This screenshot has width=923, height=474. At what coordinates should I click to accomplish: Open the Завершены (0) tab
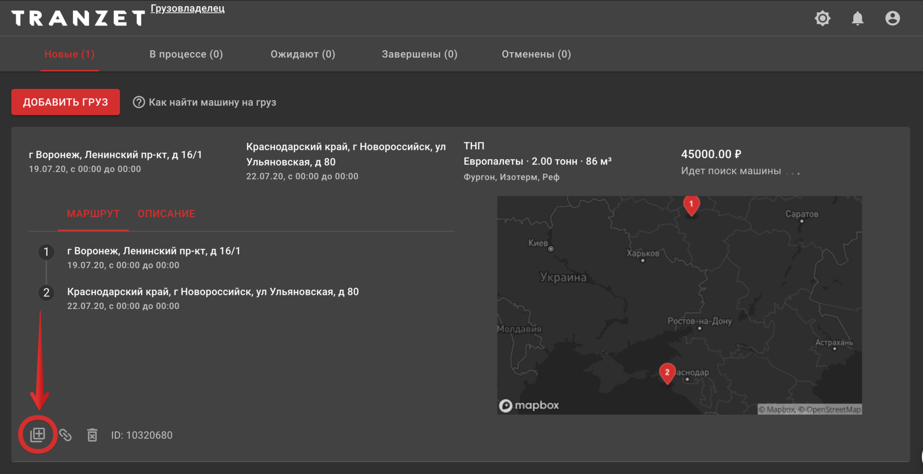[x=420, y=54]
